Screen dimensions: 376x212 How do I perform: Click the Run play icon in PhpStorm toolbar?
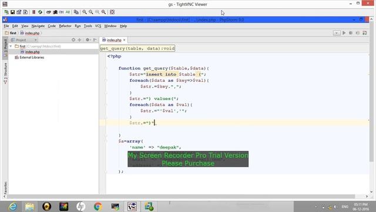(x=344, y=33)
